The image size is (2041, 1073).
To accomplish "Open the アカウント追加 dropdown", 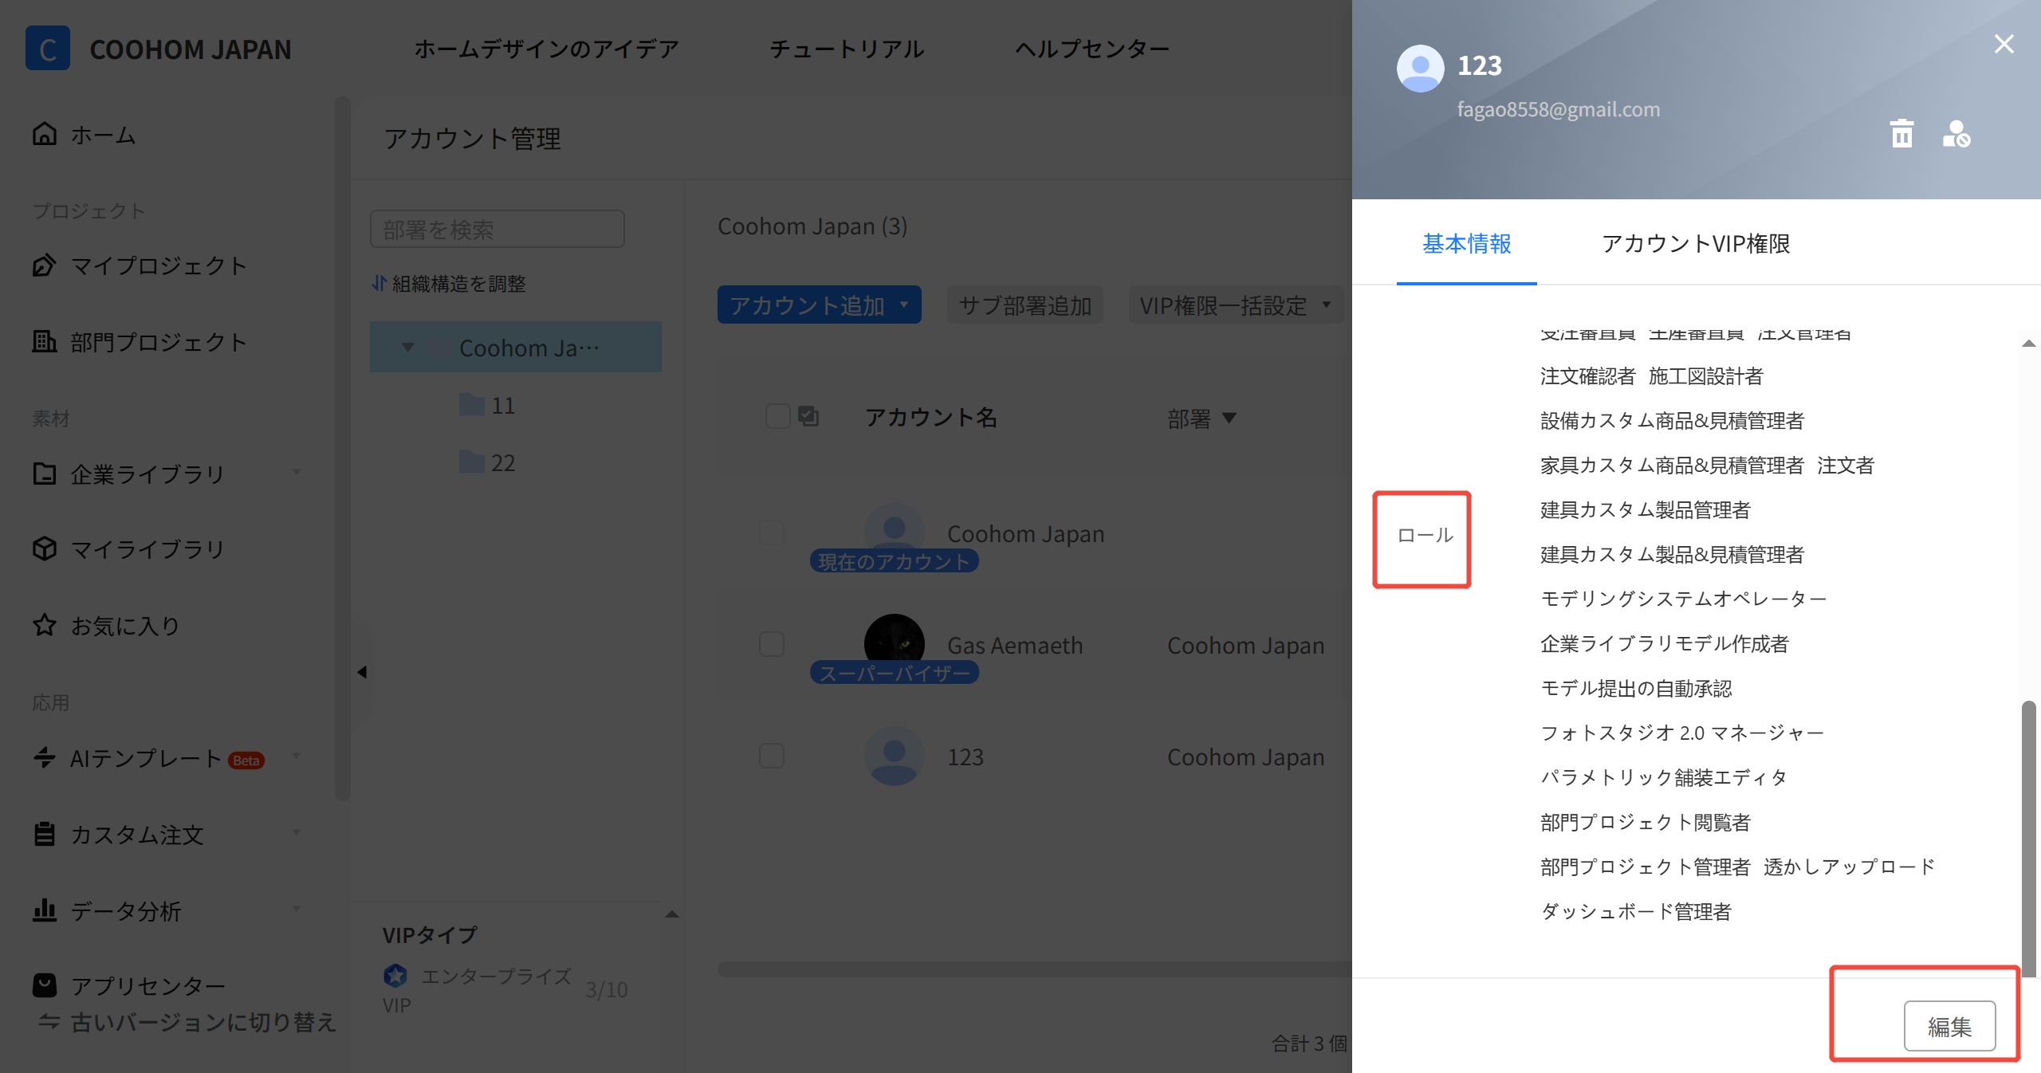I will [x=820, y=305].
